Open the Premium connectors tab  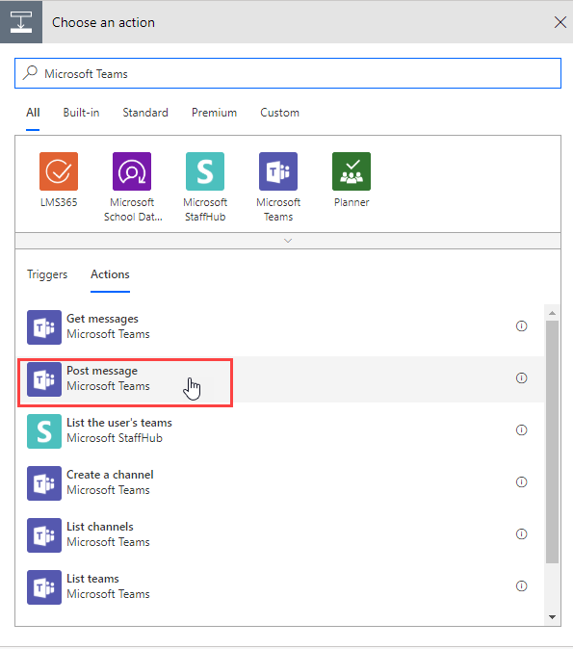coord(214,113)
